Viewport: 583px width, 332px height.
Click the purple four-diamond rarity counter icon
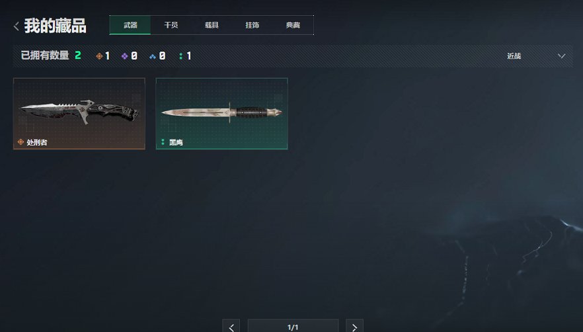(124, 56)
